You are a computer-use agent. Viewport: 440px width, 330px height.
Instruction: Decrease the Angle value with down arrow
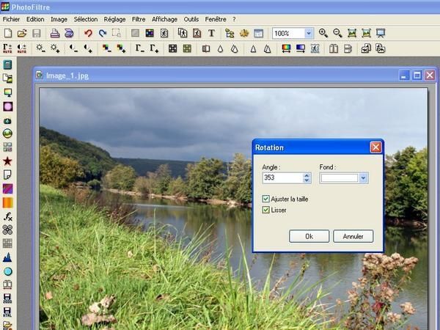pyautogui.click(x=307, y=180)
